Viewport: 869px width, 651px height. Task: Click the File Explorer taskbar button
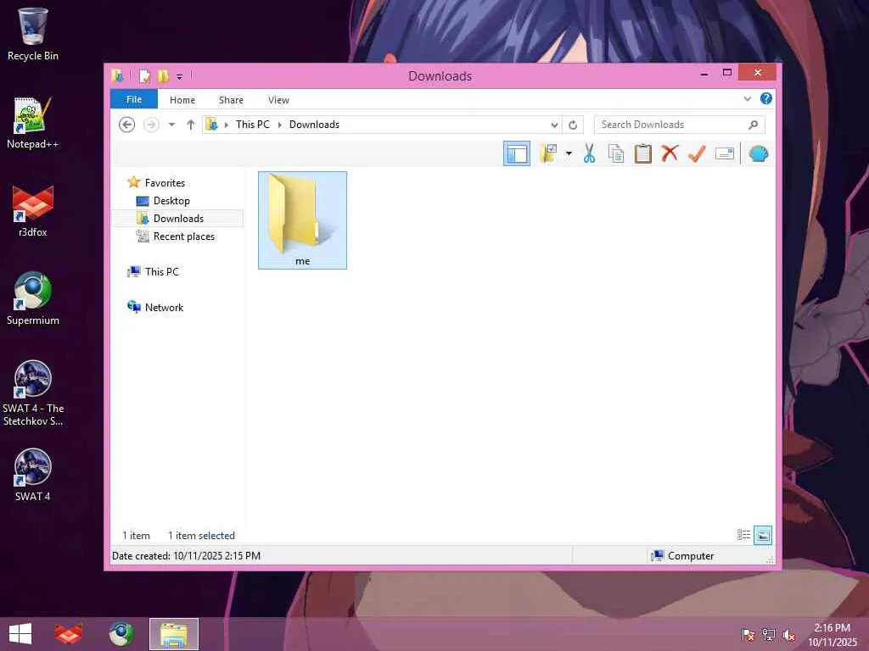pos(173,634)
